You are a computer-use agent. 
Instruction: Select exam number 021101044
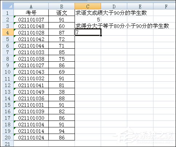pos(31,45)
